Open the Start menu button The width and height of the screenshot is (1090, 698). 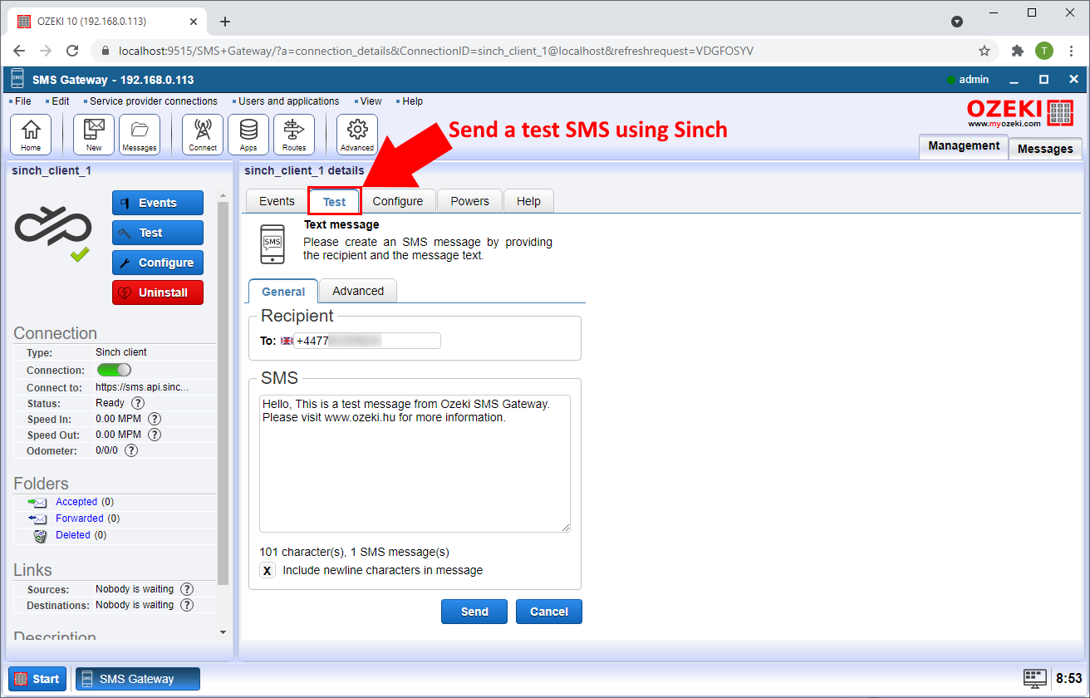pos(37,679)
